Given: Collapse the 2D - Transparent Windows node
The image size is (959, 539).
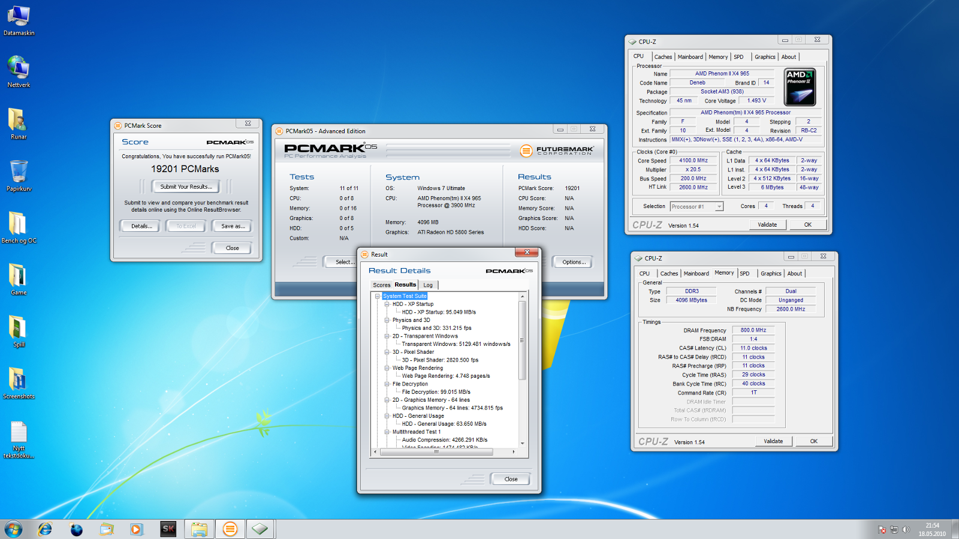Looking at the screenshot, I should (387, 336).
